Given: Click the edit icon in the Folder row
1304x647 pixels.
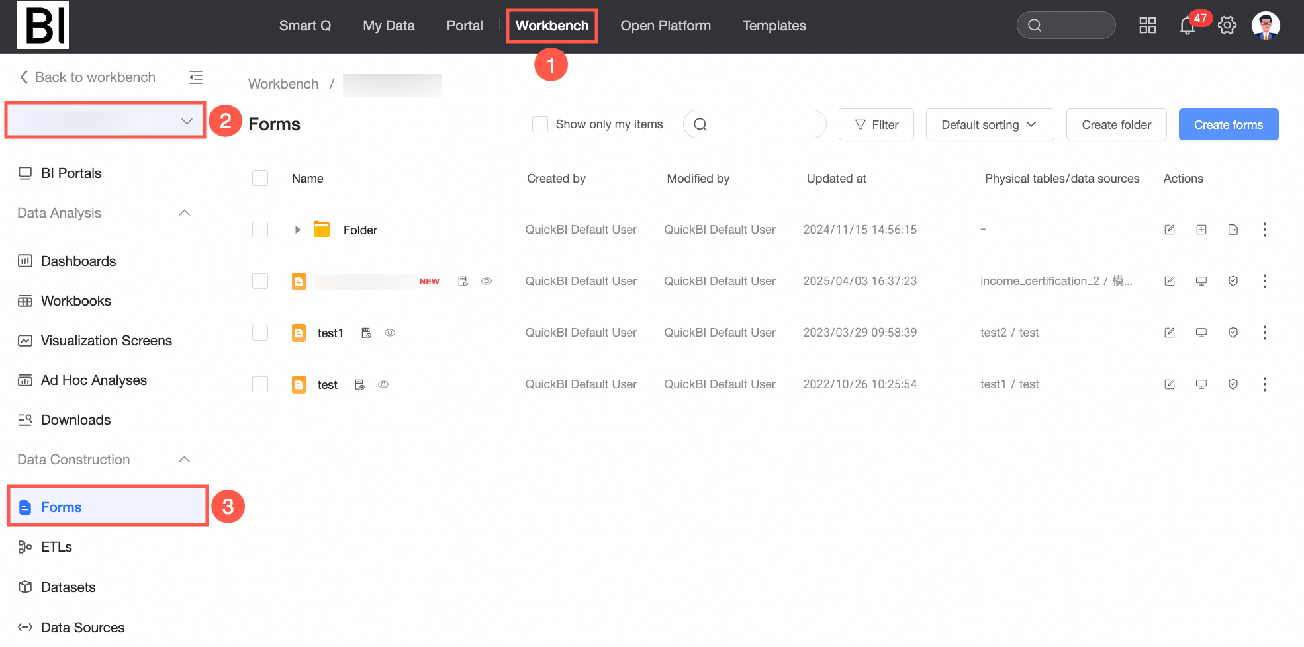Looking at the screenshot, I should pos(1170,230).
